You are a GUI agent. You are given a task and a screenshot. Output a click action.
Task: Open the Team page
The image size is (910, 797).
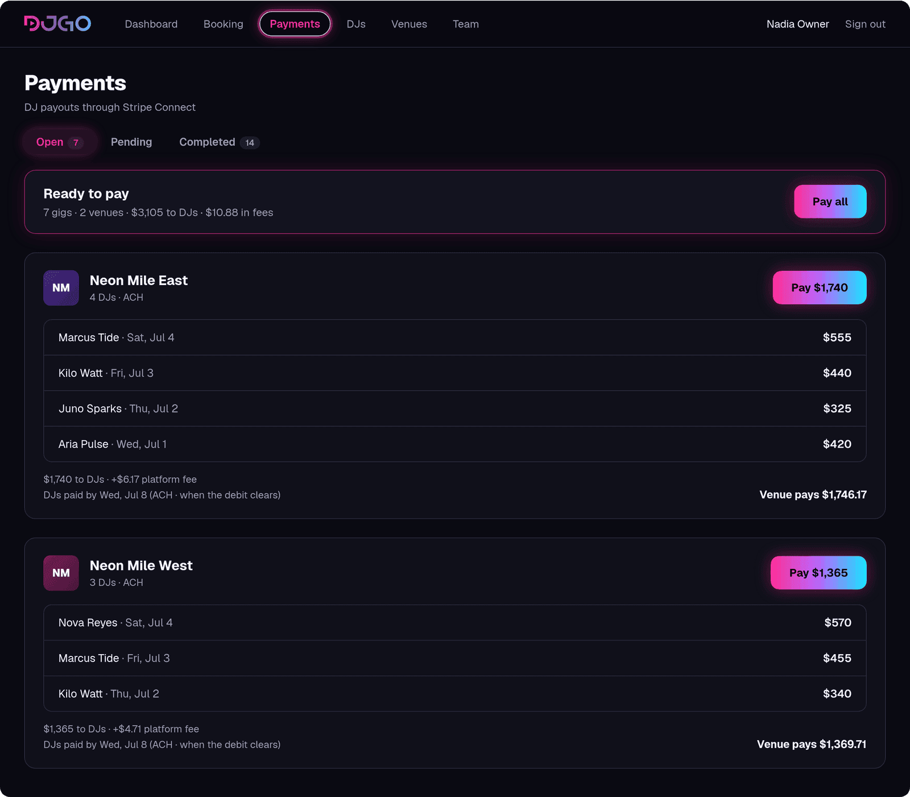[x=466, y=24]
